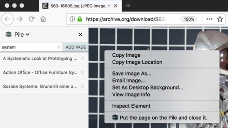The width and height of the screenshot is (228, 128).
Task: Click the green padlock security icon
Action: tap(80, 19)
